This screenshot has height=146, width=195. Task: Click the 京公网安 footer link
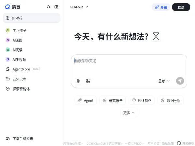116,144
